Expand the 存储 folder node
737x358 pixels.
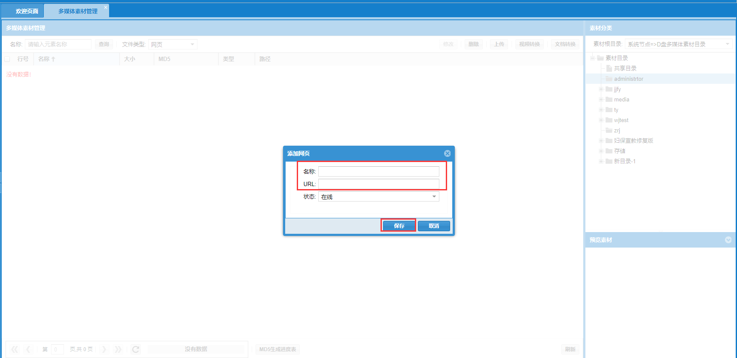click(x=601, y=151)
